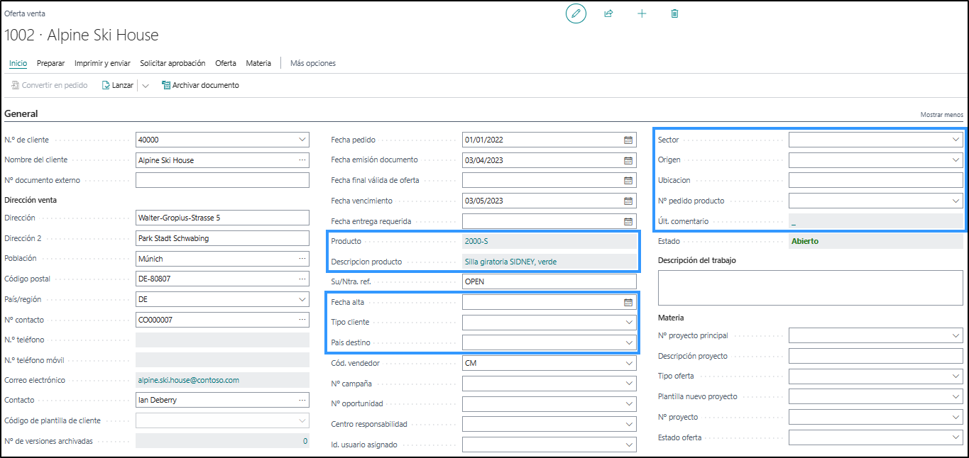Click ellipsis lookup for Nombre del cliente
The height and width of the screenshot is (458, 969).
[302, 160]
